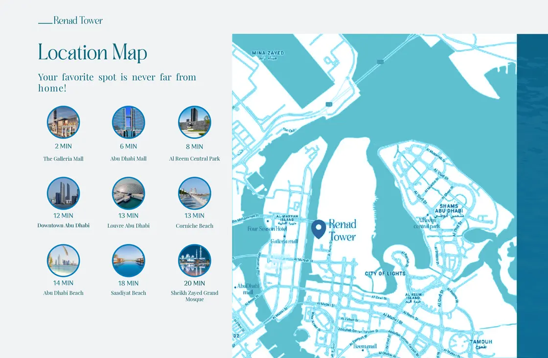
Task: Click the Location Map heading
Action: 92,52
